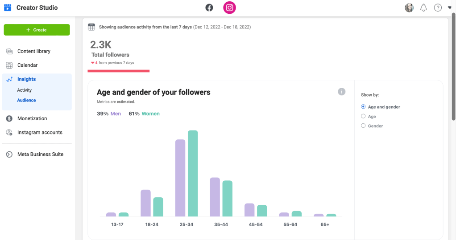Click the Meta Business Suite icon
This screenshot has width=456, height=240.
tap(9, 154)
